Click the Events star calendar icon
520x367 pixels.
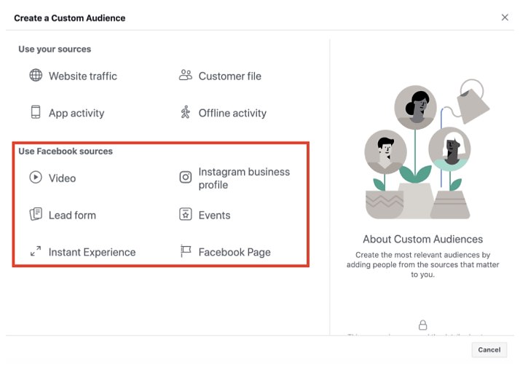(186, 214)
